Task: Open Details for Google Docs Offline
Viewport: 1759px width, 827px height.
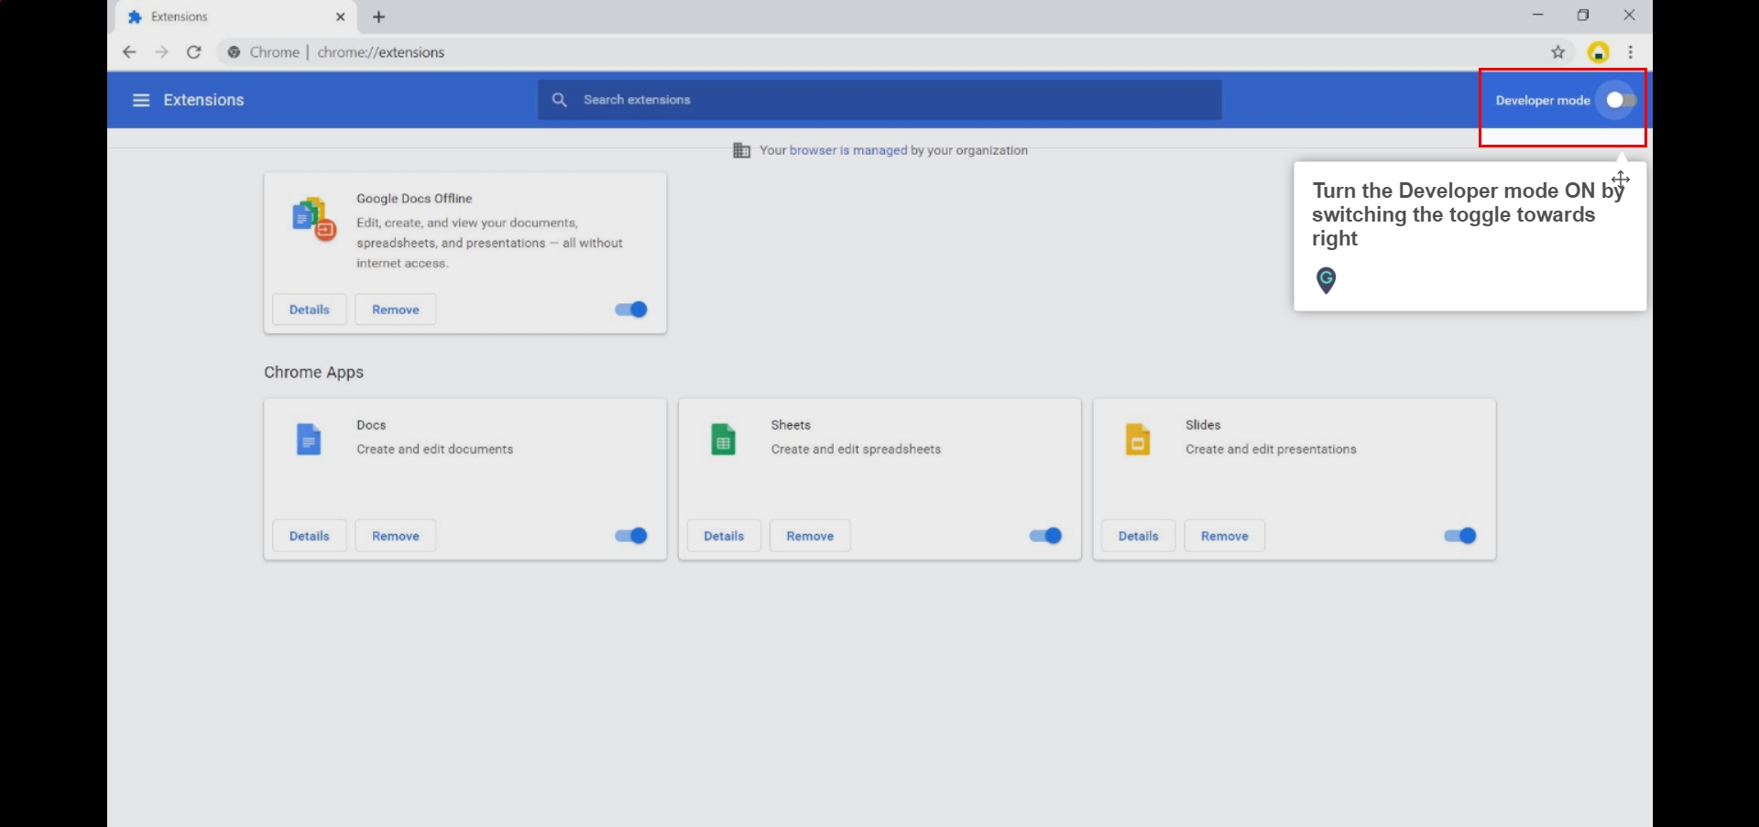Action: click(310, 310)
